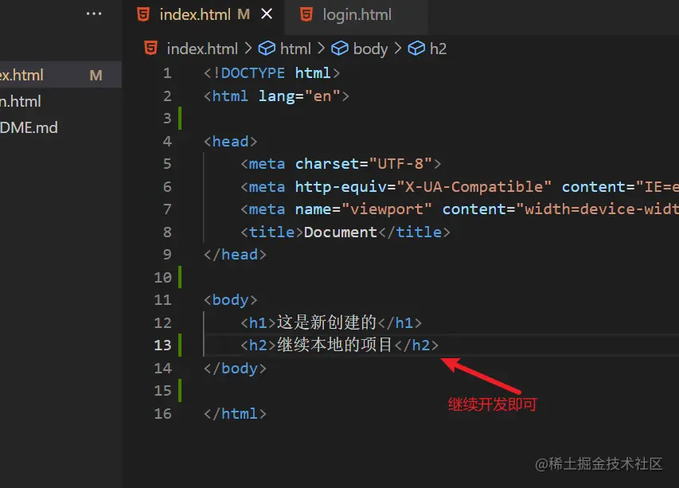
Task: Expand breadcrumb chevron after html
Action: click(x=321, y=49)
